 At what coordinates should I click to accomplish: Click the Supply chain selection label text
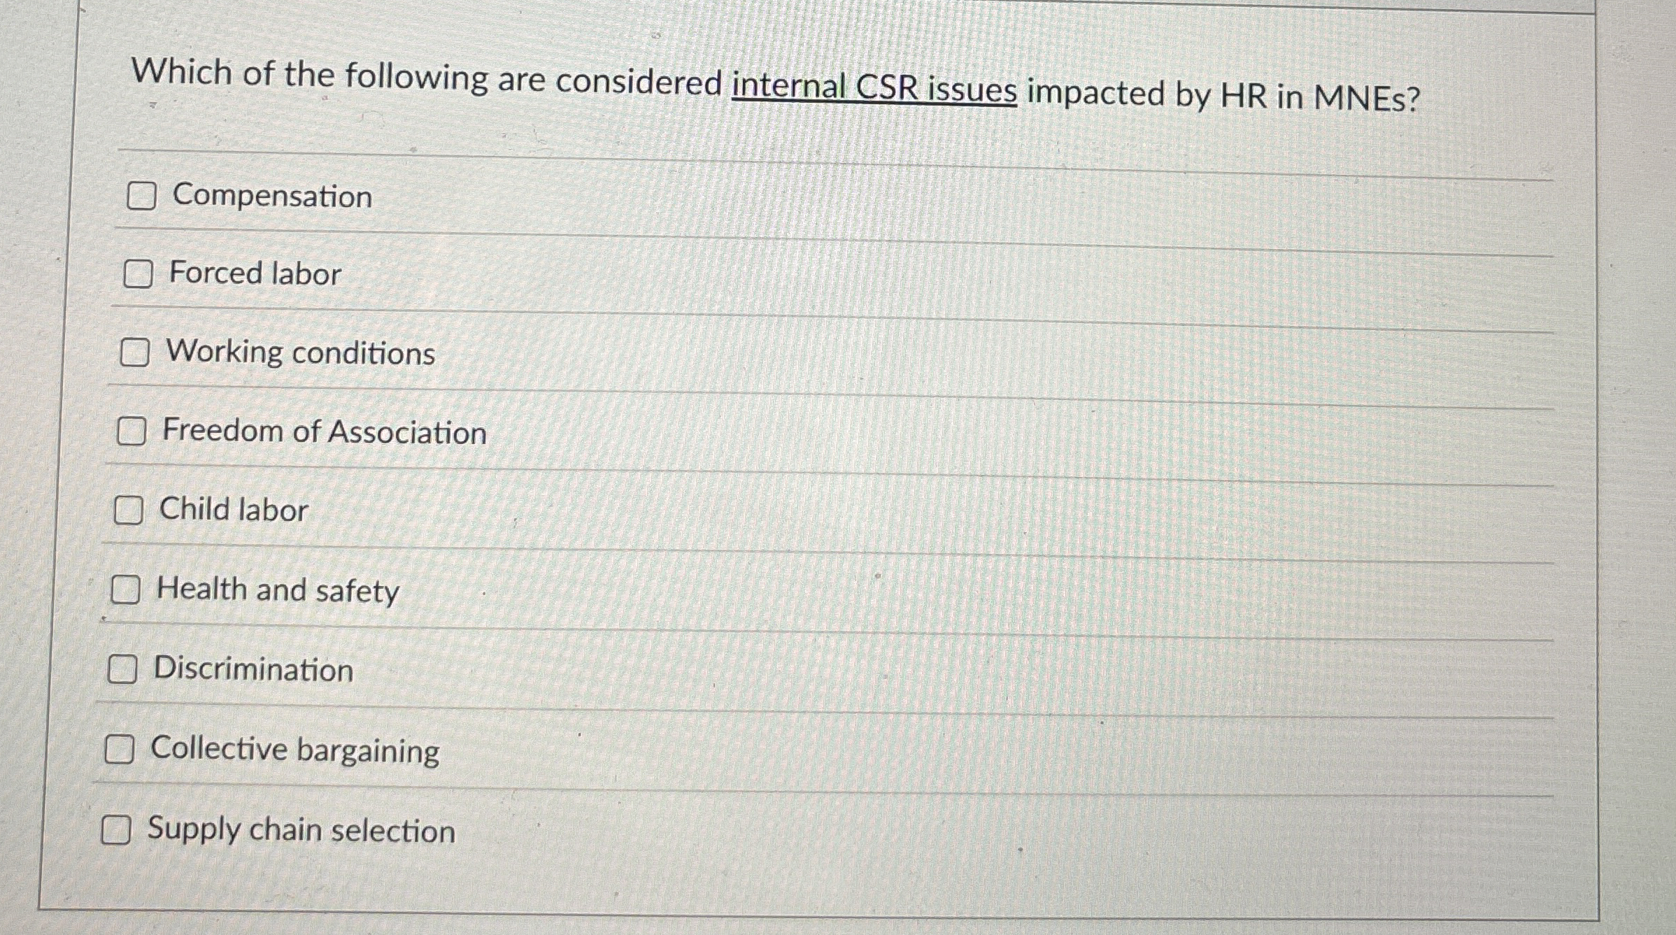click(301, 831)
